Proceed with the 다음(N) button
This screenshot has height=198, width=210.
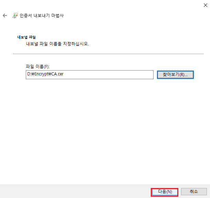pos(165,192)
